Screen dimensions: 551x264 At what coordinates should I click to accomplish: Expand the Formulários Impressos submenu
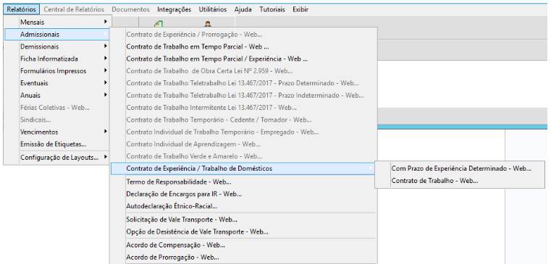[x=57, y=71]
